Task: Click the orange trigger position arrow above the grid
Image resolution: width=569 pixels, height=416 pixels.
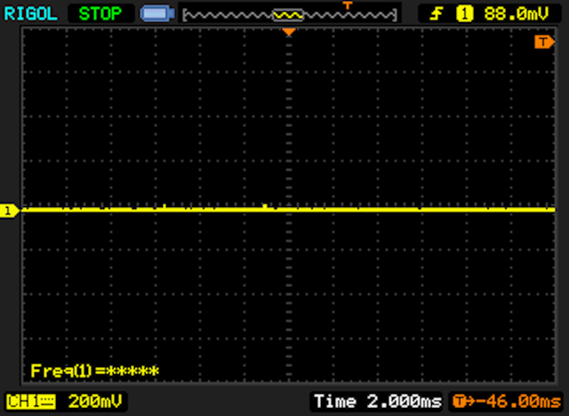Action: click(x=288, y=33)
